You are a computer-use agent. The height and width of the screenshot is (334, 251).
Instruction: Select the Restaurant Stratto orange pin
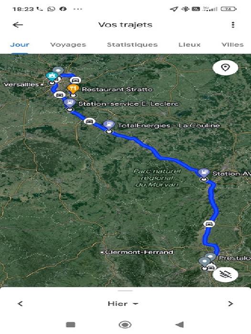click(73, 89)
